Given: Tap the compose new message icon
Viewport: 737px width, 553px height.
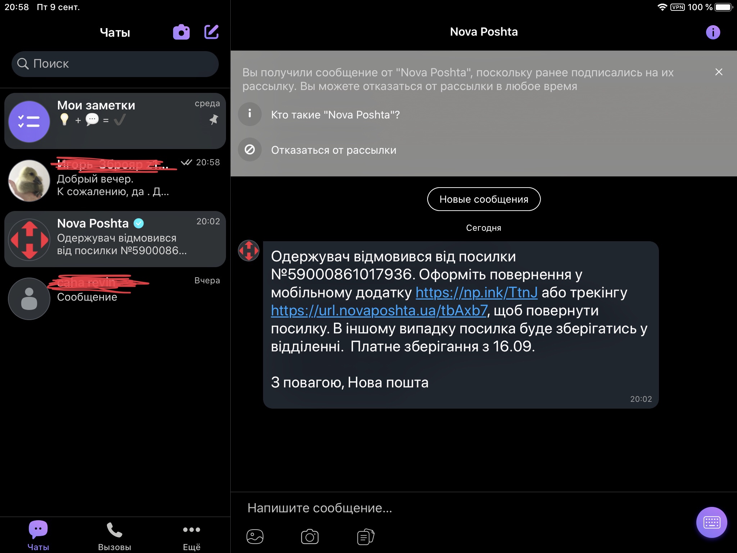Looking at the screenshot, I should point(211,32).
